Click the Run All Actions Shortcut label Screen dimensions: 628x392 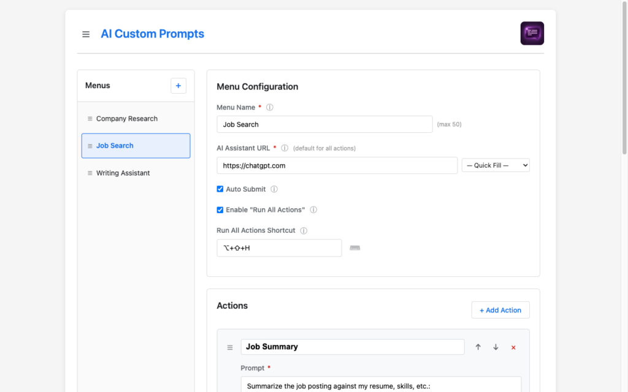[x=256, y=230]
